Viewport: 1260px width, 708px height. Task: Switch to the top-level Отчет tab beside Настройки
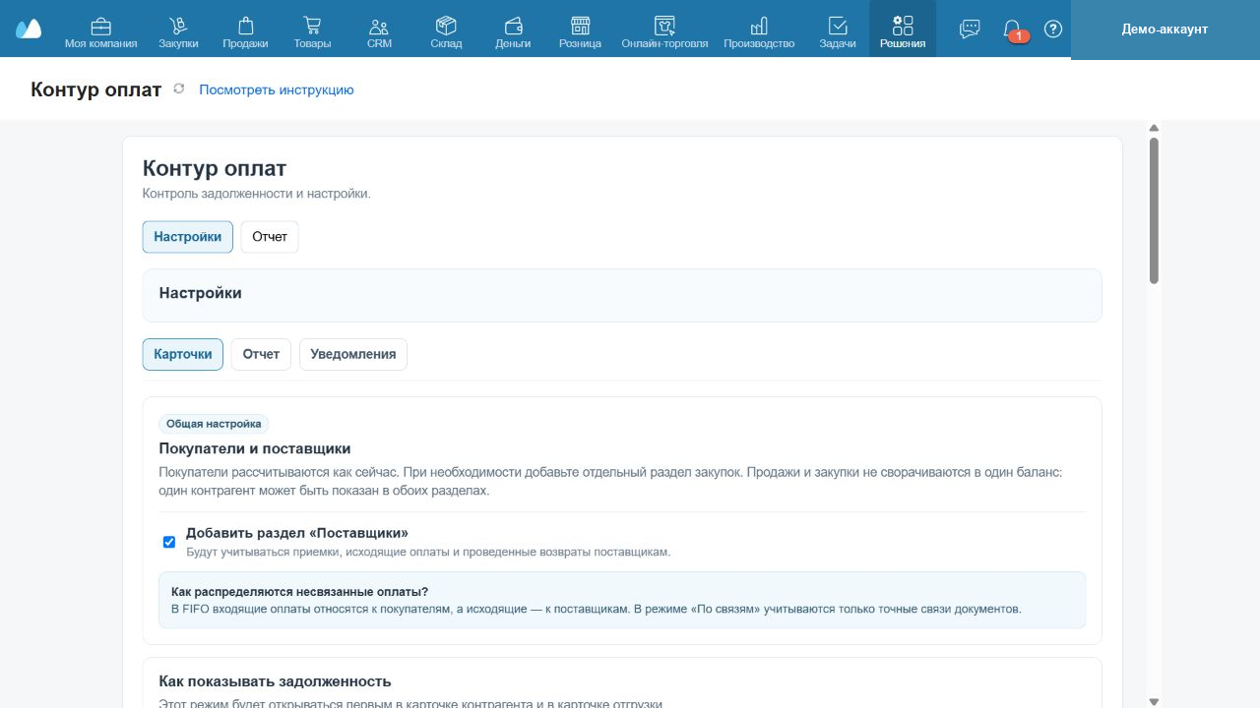tap(270, 237)
